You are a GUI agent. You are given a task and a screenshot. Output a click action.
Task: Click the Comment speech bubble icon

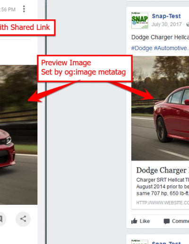tap(166, 221)
